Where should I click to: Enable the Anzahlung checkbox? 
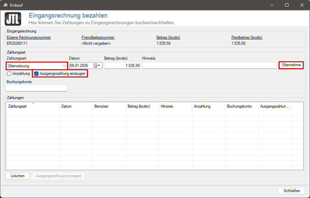point(9,74)
